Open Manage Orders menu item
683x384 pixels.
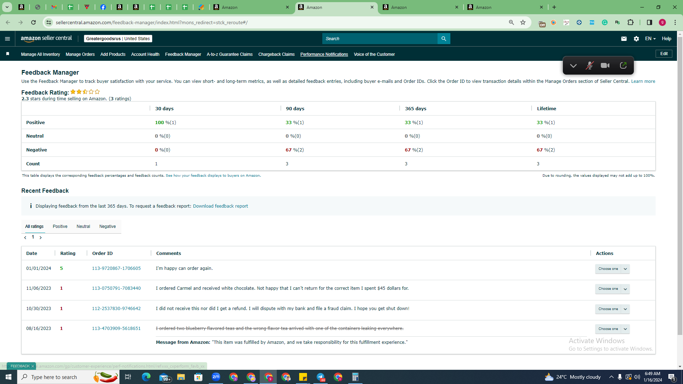point(80,54)
